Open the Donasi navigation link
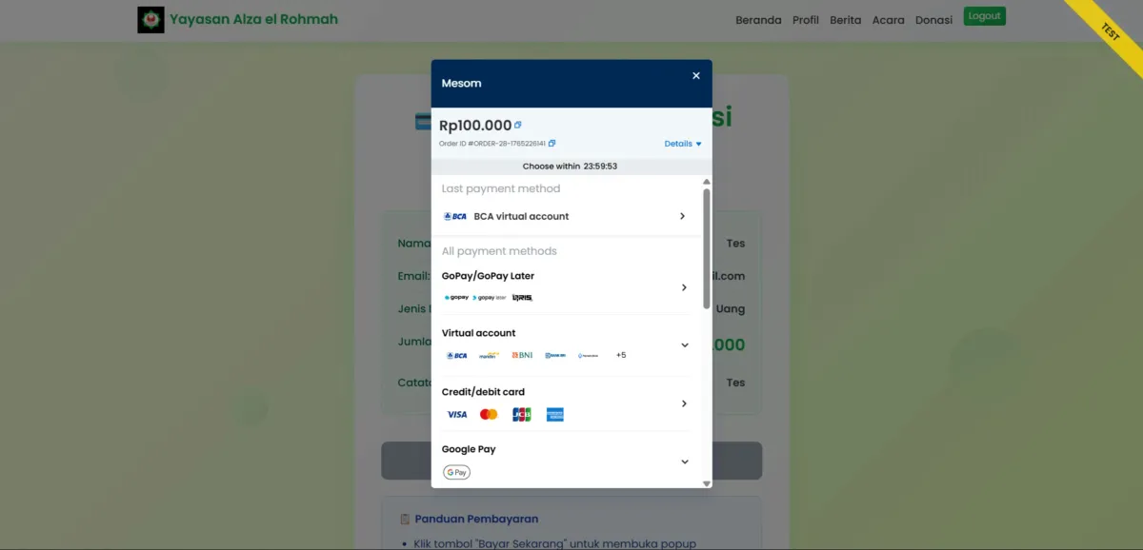Screen dimensions: 1143x550 point(933,20)
